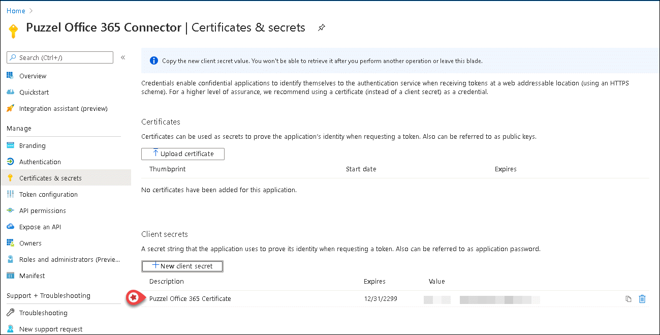Screen dimensions: 660x335
Task: Click the info icon in notification banner
Action: point(153,61)
